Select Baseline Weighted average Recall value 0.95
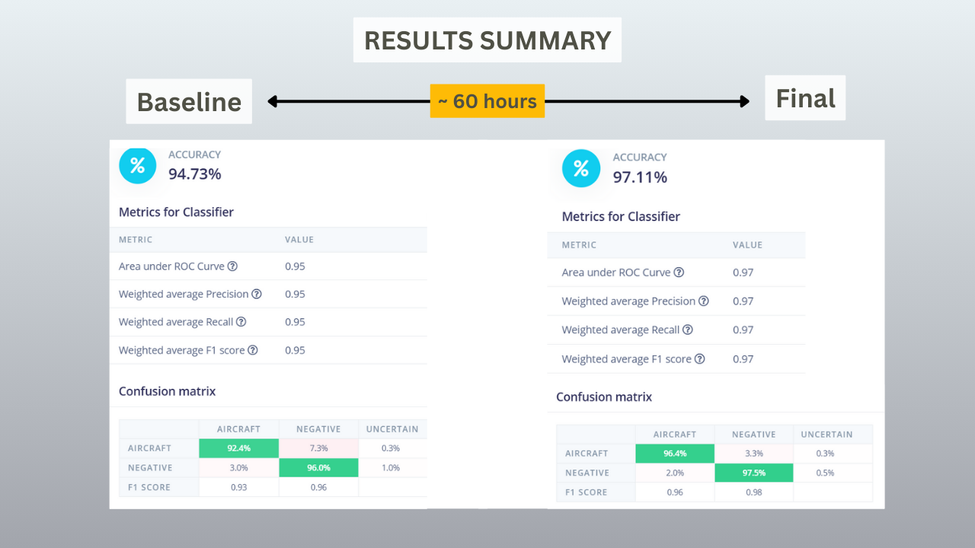The height and width of the screenshot is (548, 975). click(295, 322)
